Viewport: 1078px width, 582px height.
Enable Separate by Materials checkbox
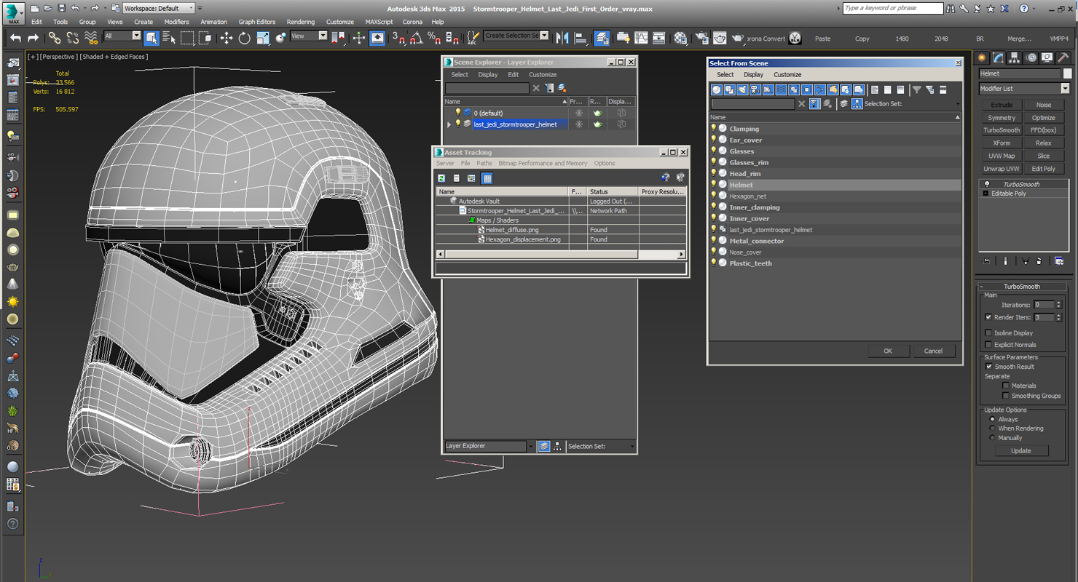1006,386
